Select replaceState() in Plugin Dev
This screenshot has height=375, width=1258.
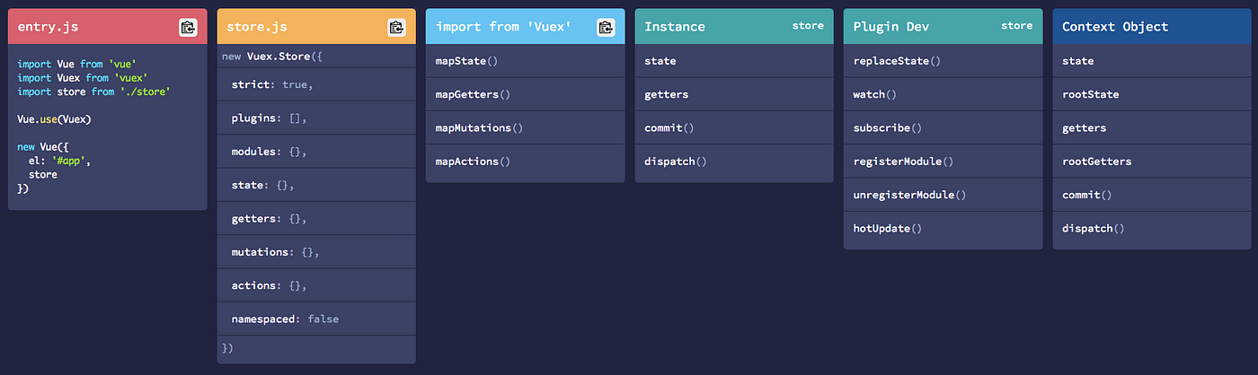(943, 61)
